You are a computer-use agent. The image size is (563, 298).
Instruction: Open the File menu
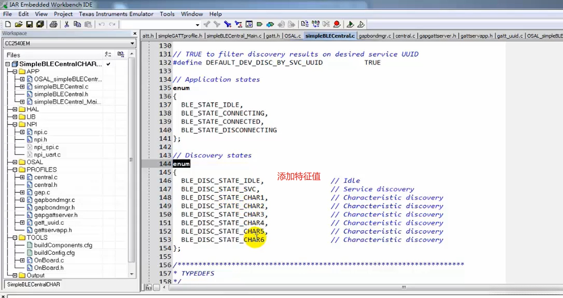[x=8, y=14]
